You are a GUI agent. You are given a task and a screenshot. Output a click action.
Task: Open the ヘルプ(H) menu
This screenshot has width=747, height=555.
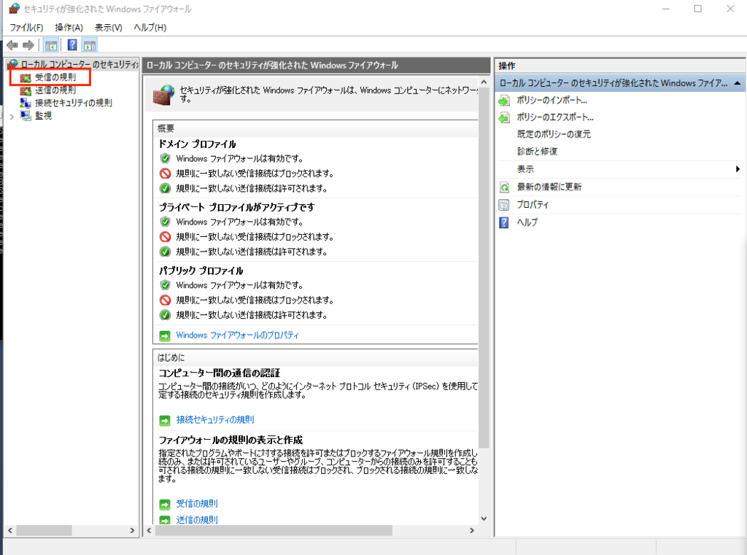[150, 28]
